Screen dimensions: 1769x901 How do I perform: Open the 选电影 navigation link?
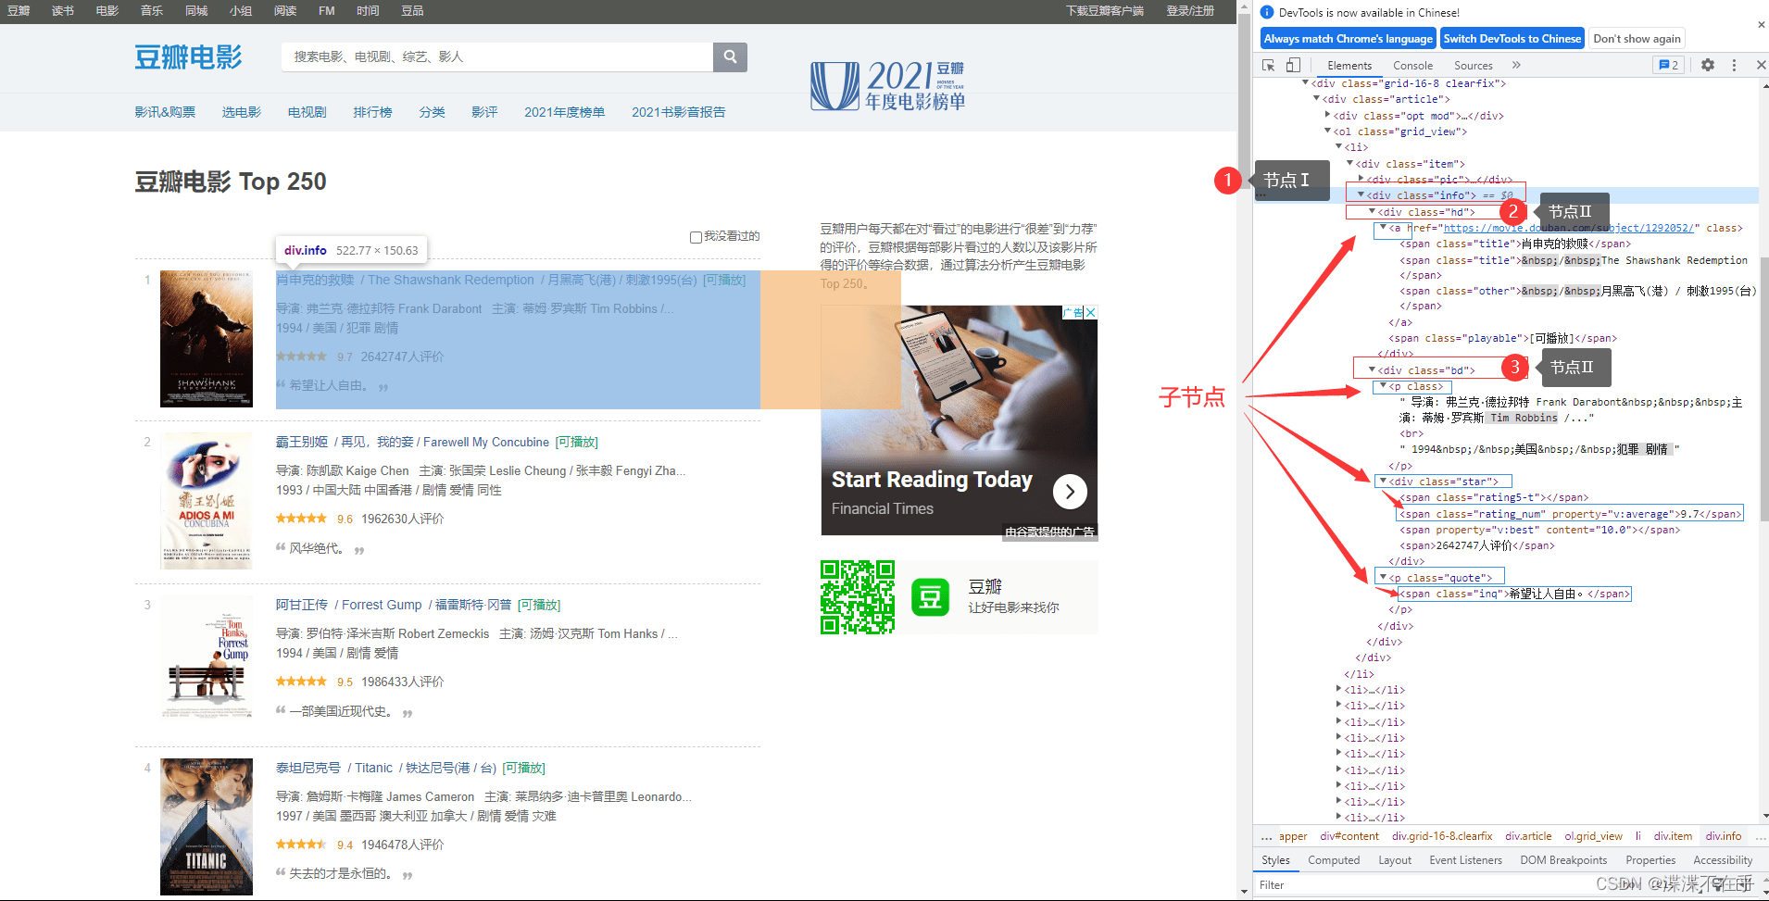pos(242,112)
